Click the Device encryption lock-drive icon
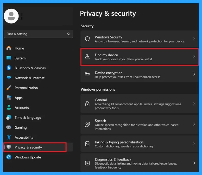 coord(87,74)
